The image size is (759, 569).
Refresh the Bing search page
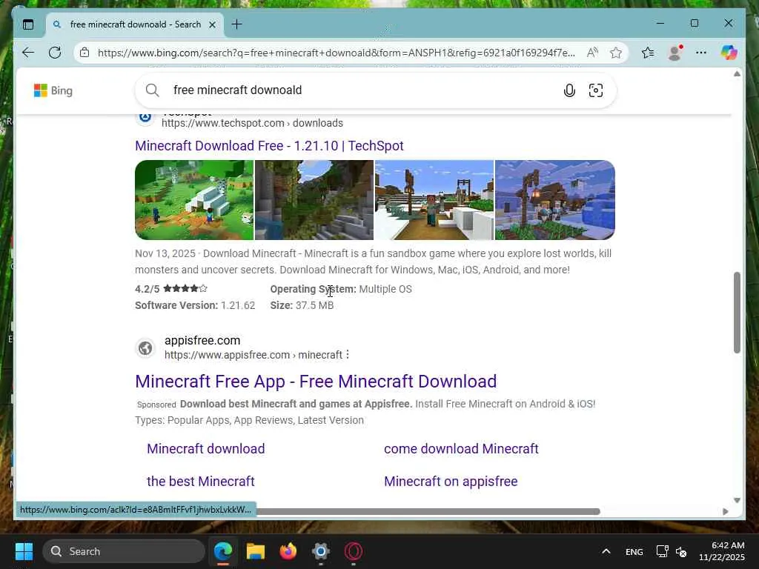(55, 53)
